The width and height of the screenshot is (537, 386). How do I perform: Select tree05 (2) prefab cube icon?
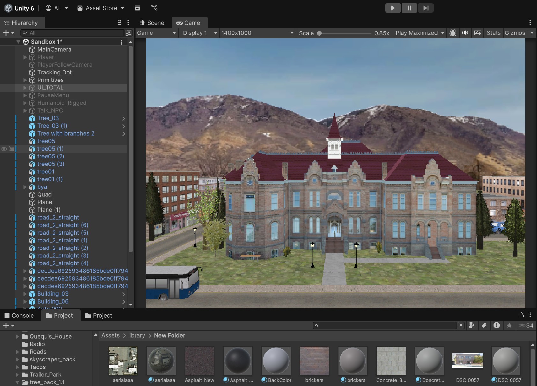pyautogui.click(x=32, y=156)
